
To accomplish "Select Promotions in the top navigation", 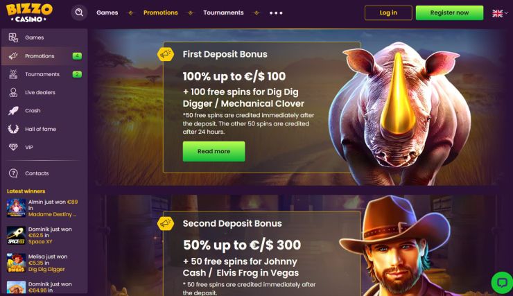I will [x=161, y=12].
